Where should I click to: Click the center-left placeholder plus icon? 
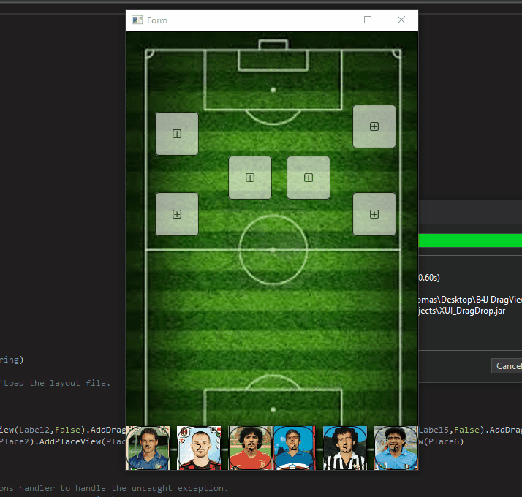pyautogui.click(x=250, y=178)
